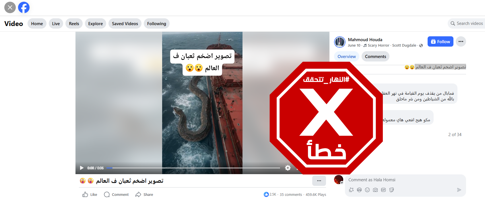
Task: Open video settings gear icon
Action: [288, 168]
